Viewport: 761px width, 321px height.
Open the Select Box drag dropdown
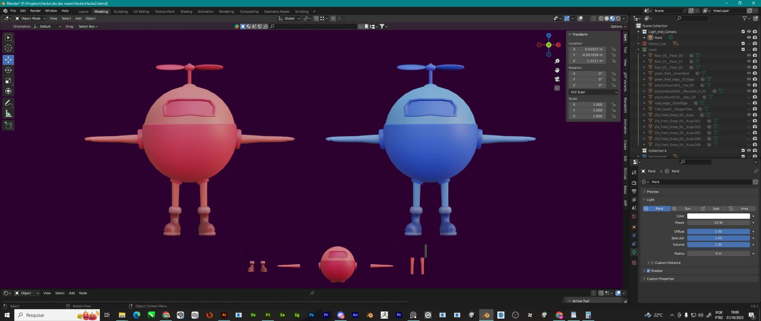coord(88,27)
